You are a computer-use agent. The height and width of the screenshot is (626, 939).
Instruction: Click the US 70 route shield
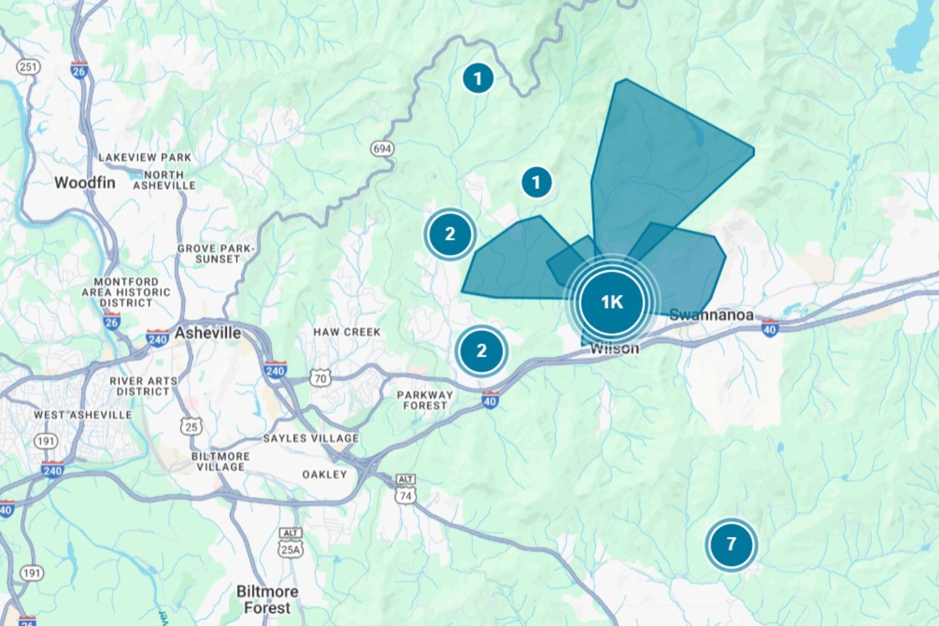click(x=320, y=379)
